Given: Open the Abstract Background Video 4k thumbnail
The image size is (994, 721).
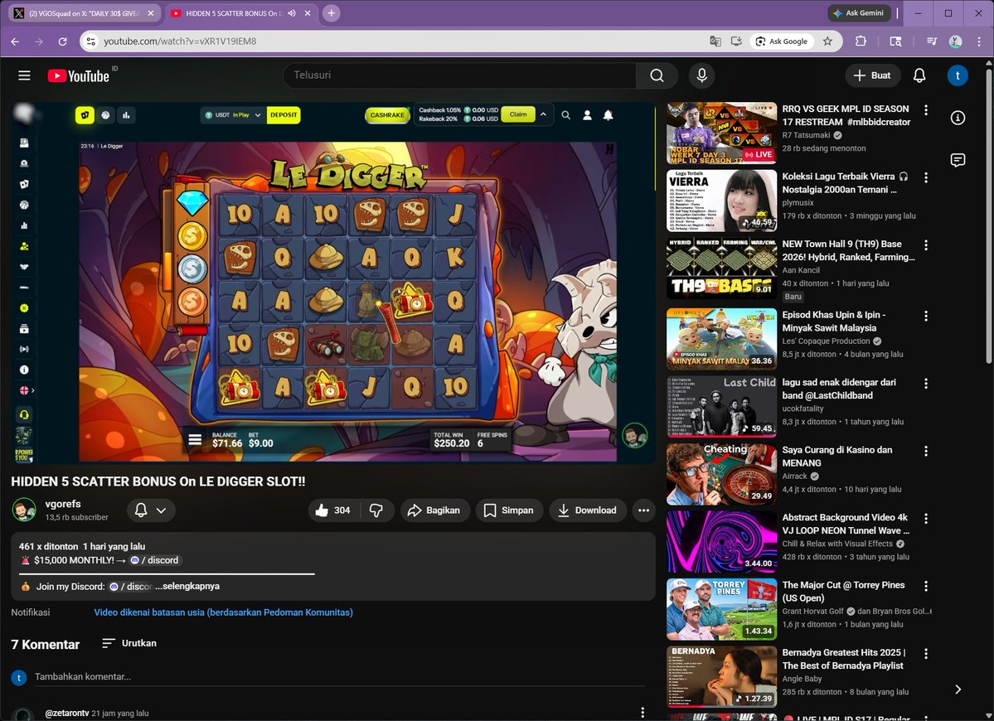Looking at the screenshot, I should [x=721, y=542].
